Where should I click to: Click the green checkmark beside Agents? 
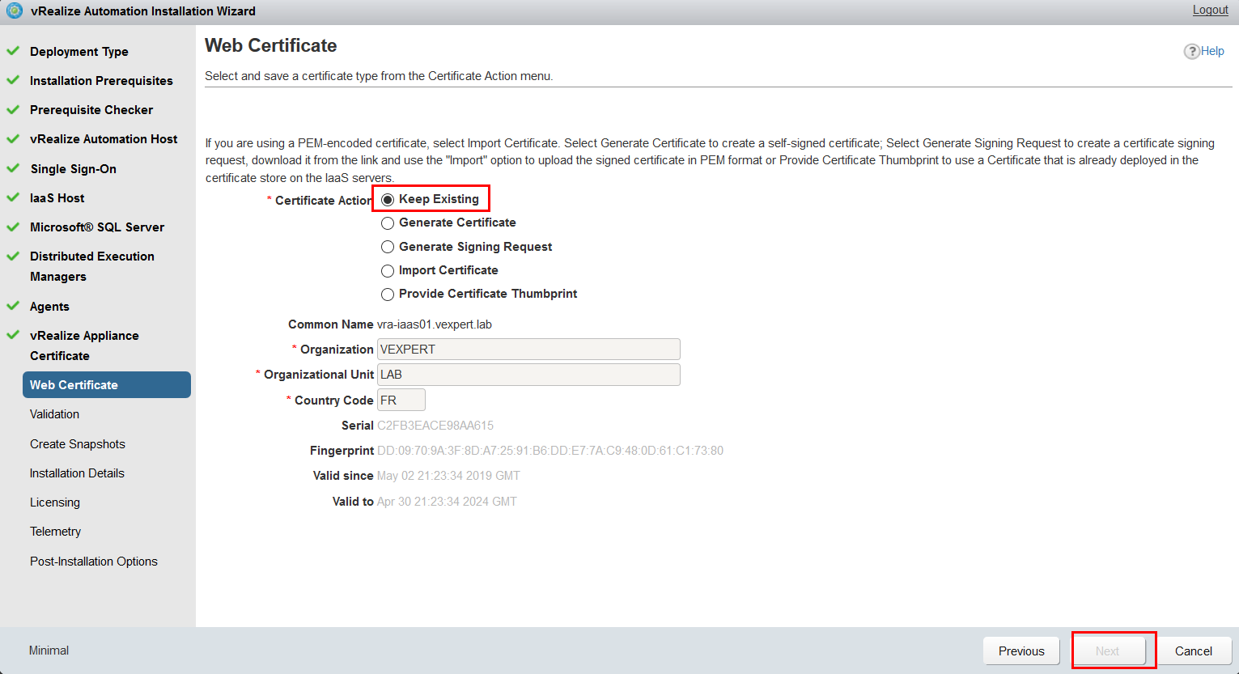13,306
